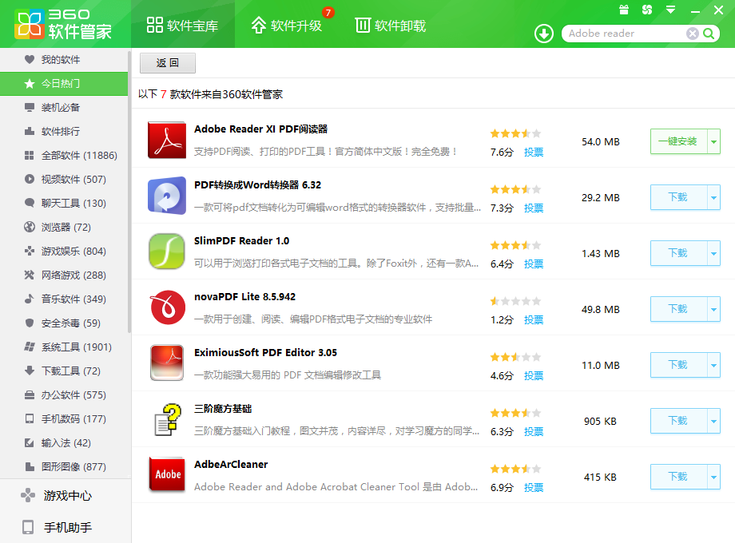Expand install options arrow for Adobe Reader XI
Screen dimensions: 735x543
coord(713,141)
